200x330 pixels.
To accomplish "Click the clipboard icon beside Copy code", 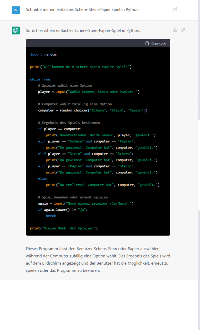I will pyautogui.click(x=147, y=43).
